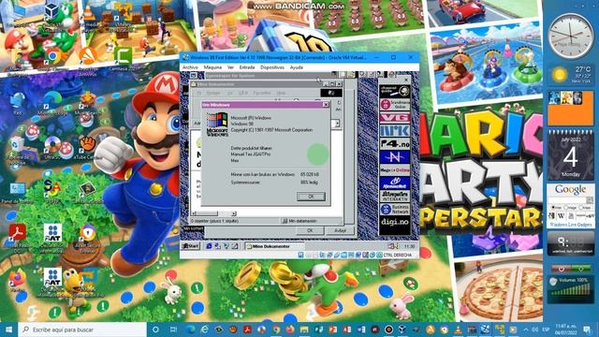Select Mine Dokumenter taskbar button
Image resolution: width=599 pixels, height=337 pixels.
coord(274,246)
